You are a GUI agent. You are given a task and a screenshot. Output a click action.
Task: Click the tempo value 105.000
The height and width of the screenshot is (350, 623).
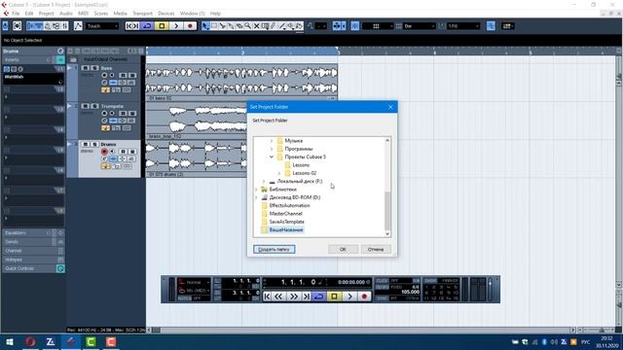[411, 292]
